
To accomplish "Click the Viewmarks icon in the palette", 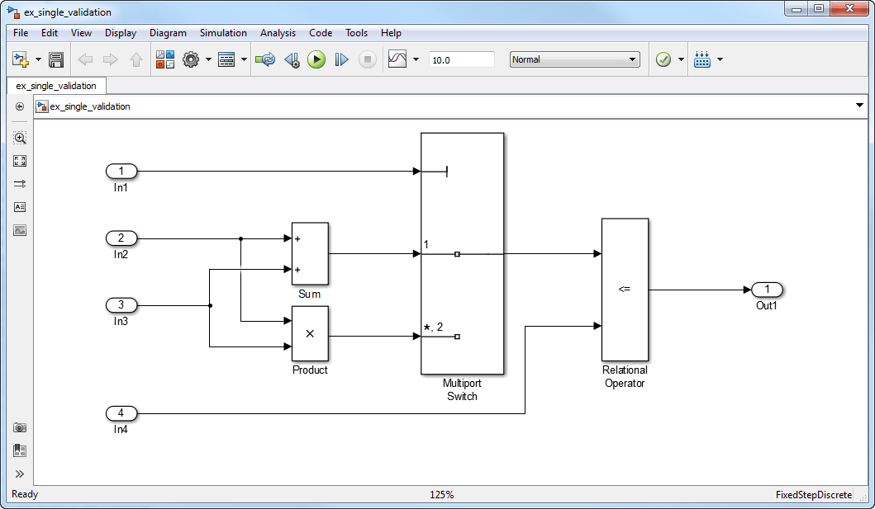I will pyautogui.click(x=20, y=450).
